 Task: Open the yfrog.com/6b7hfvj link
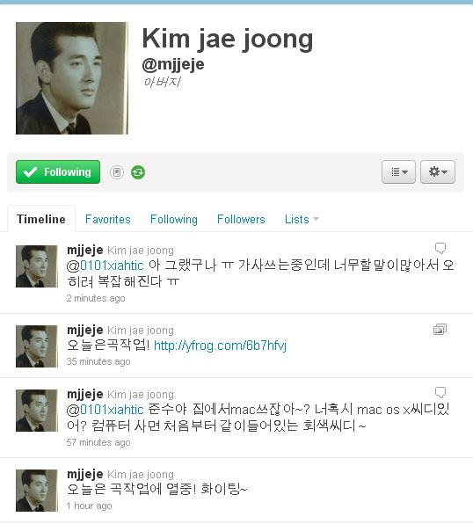[x=220, y=346]
